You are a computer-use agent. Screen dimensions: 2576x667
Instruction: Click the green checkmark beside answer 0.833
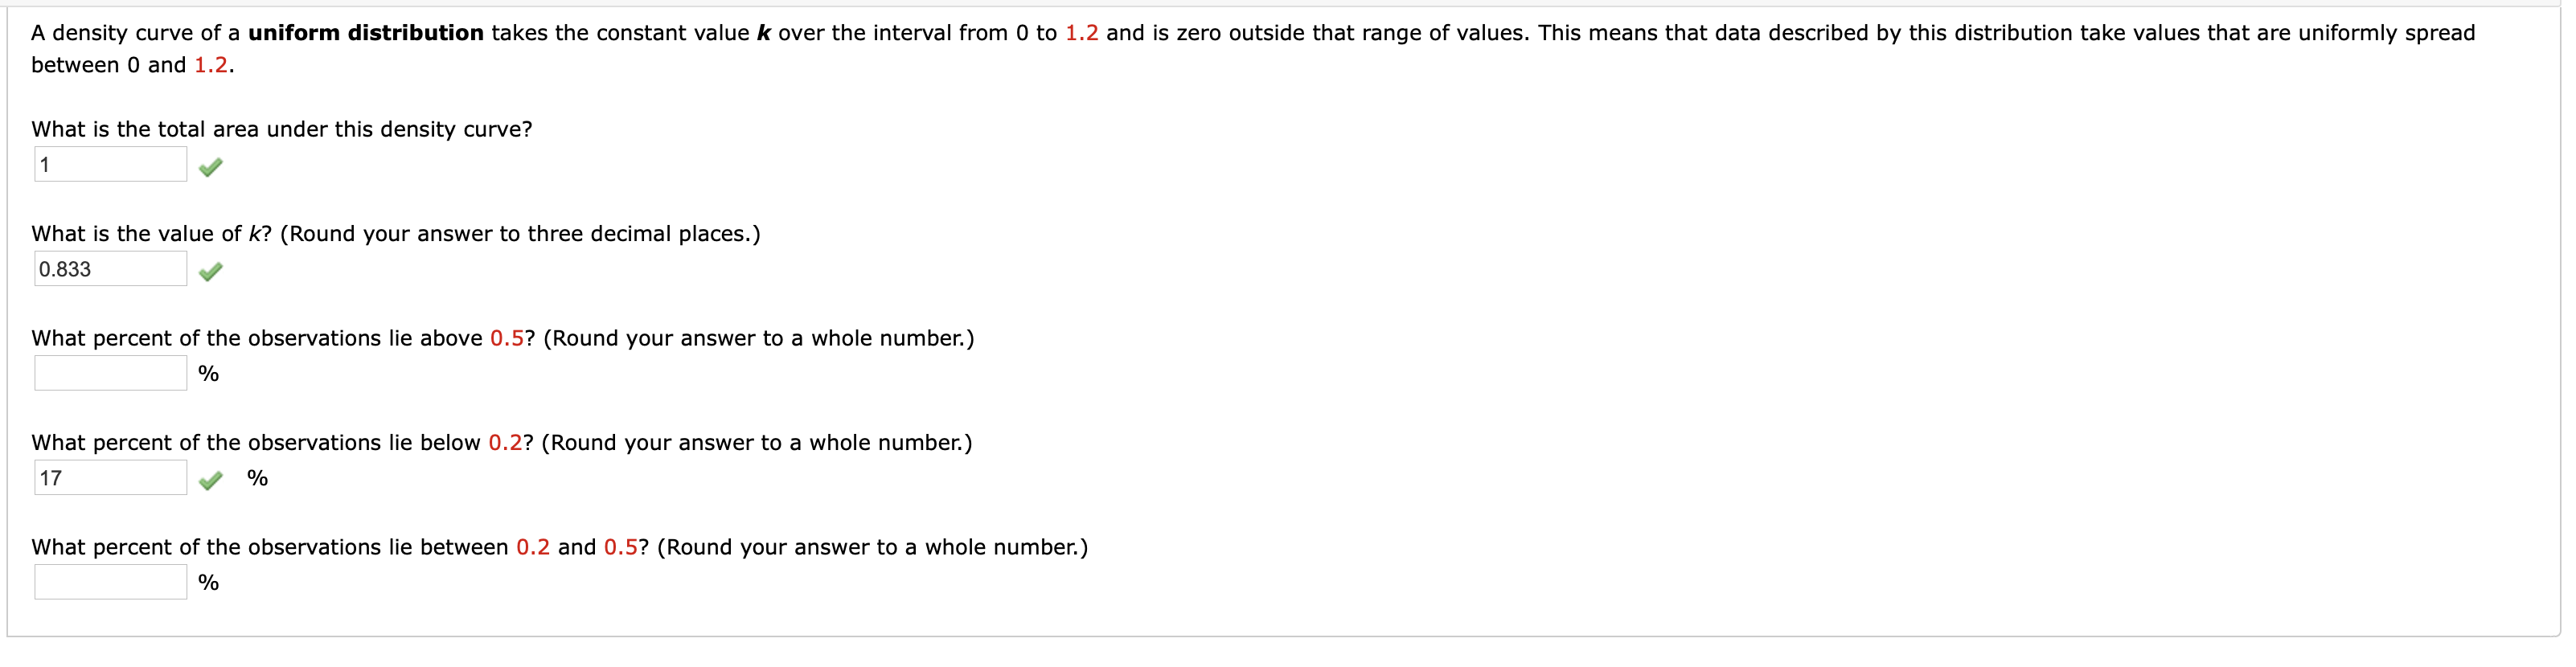[x=211, y=271]
